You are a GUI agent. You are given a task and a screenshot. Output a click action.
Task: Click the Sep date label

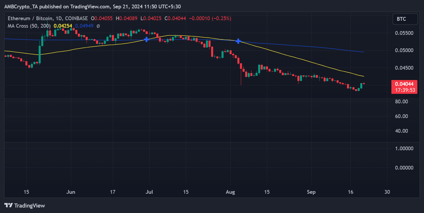point(311,192)
